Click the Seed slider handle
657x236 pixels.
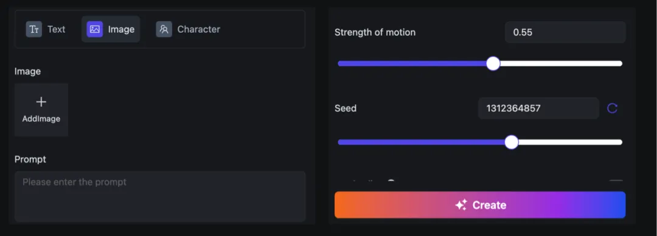point(511,142)
